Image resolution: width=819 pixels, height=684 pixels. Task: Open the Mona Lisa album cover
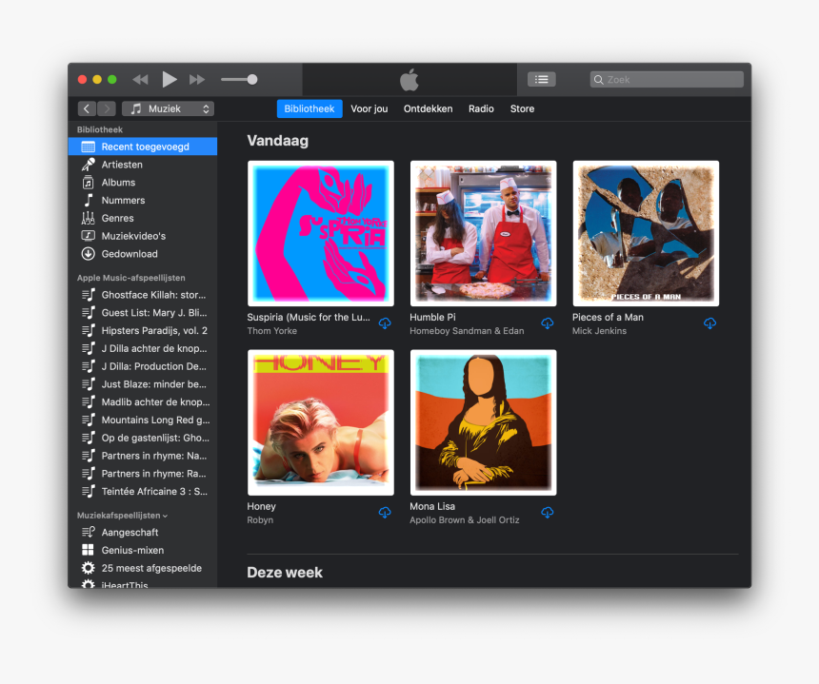coord(483,422)
